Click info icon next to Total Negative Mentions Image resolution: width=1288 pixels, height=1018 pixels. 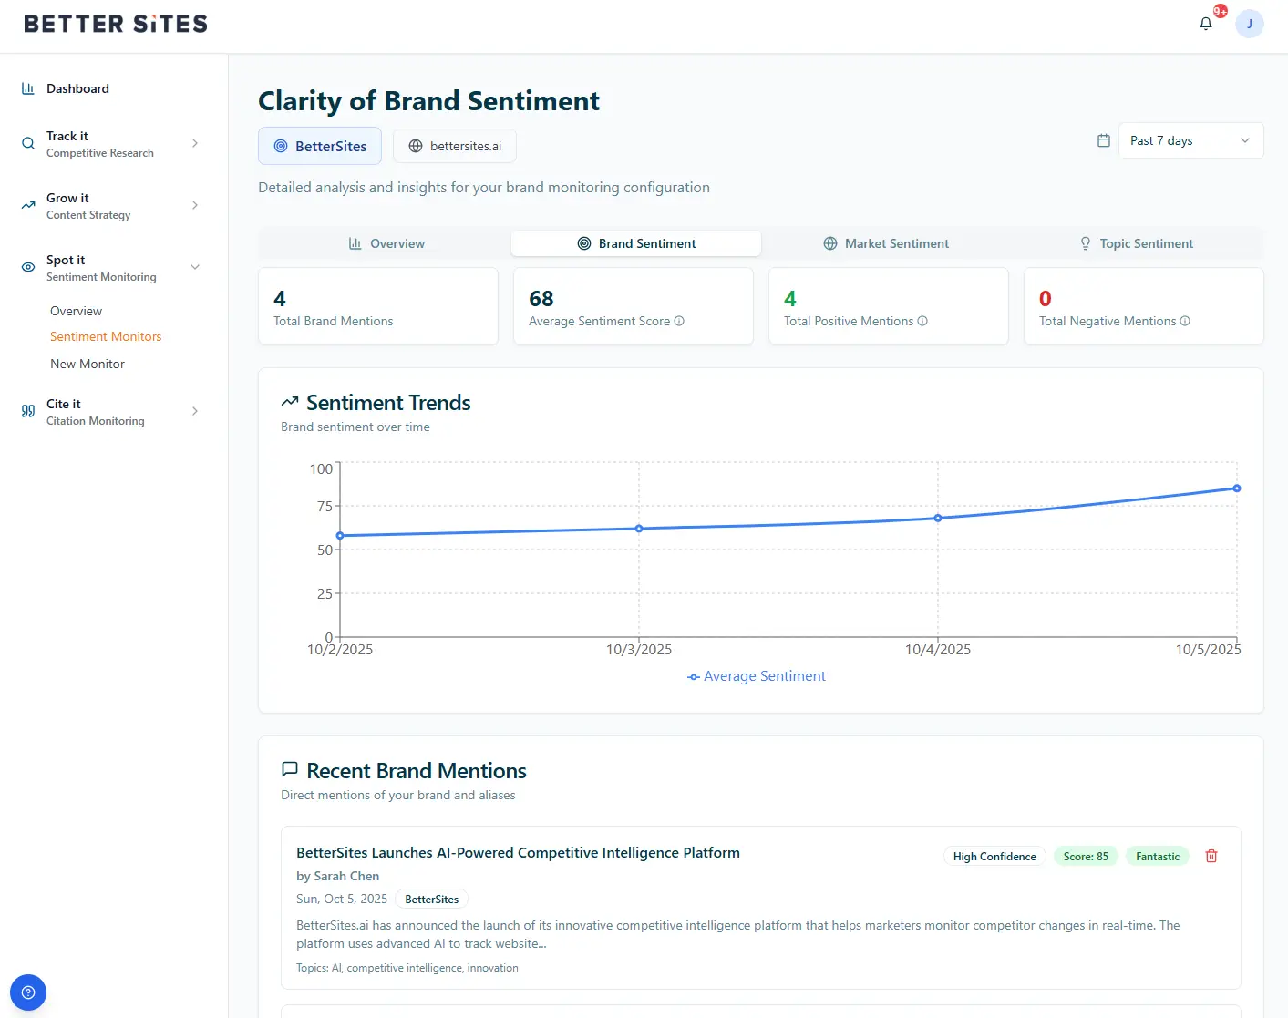pos(1185,321)
